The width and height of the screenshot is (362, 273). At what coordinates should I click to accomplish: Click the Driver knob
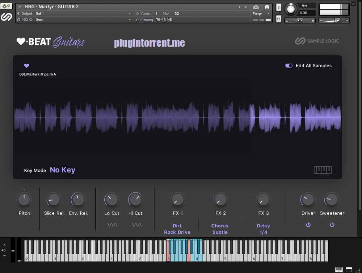[308, 200]
